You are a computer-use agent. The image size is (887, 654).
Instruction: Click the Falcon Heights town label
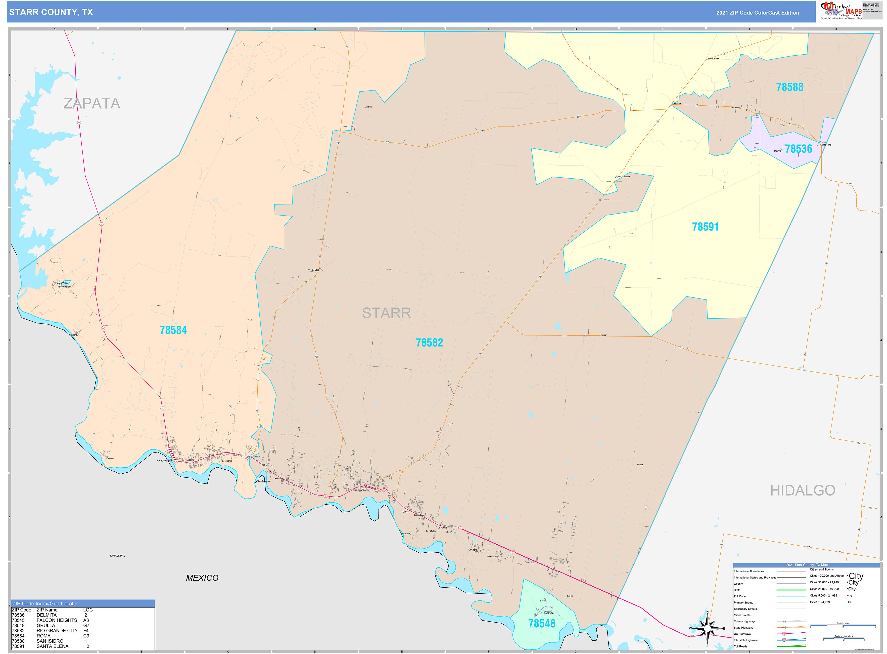click(65, 287)
